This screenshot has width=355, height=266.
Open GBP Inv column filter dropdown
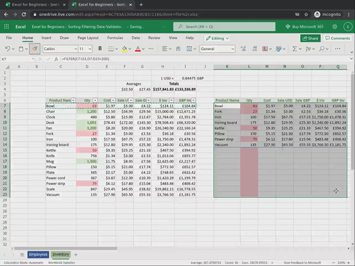pos(193,100)
